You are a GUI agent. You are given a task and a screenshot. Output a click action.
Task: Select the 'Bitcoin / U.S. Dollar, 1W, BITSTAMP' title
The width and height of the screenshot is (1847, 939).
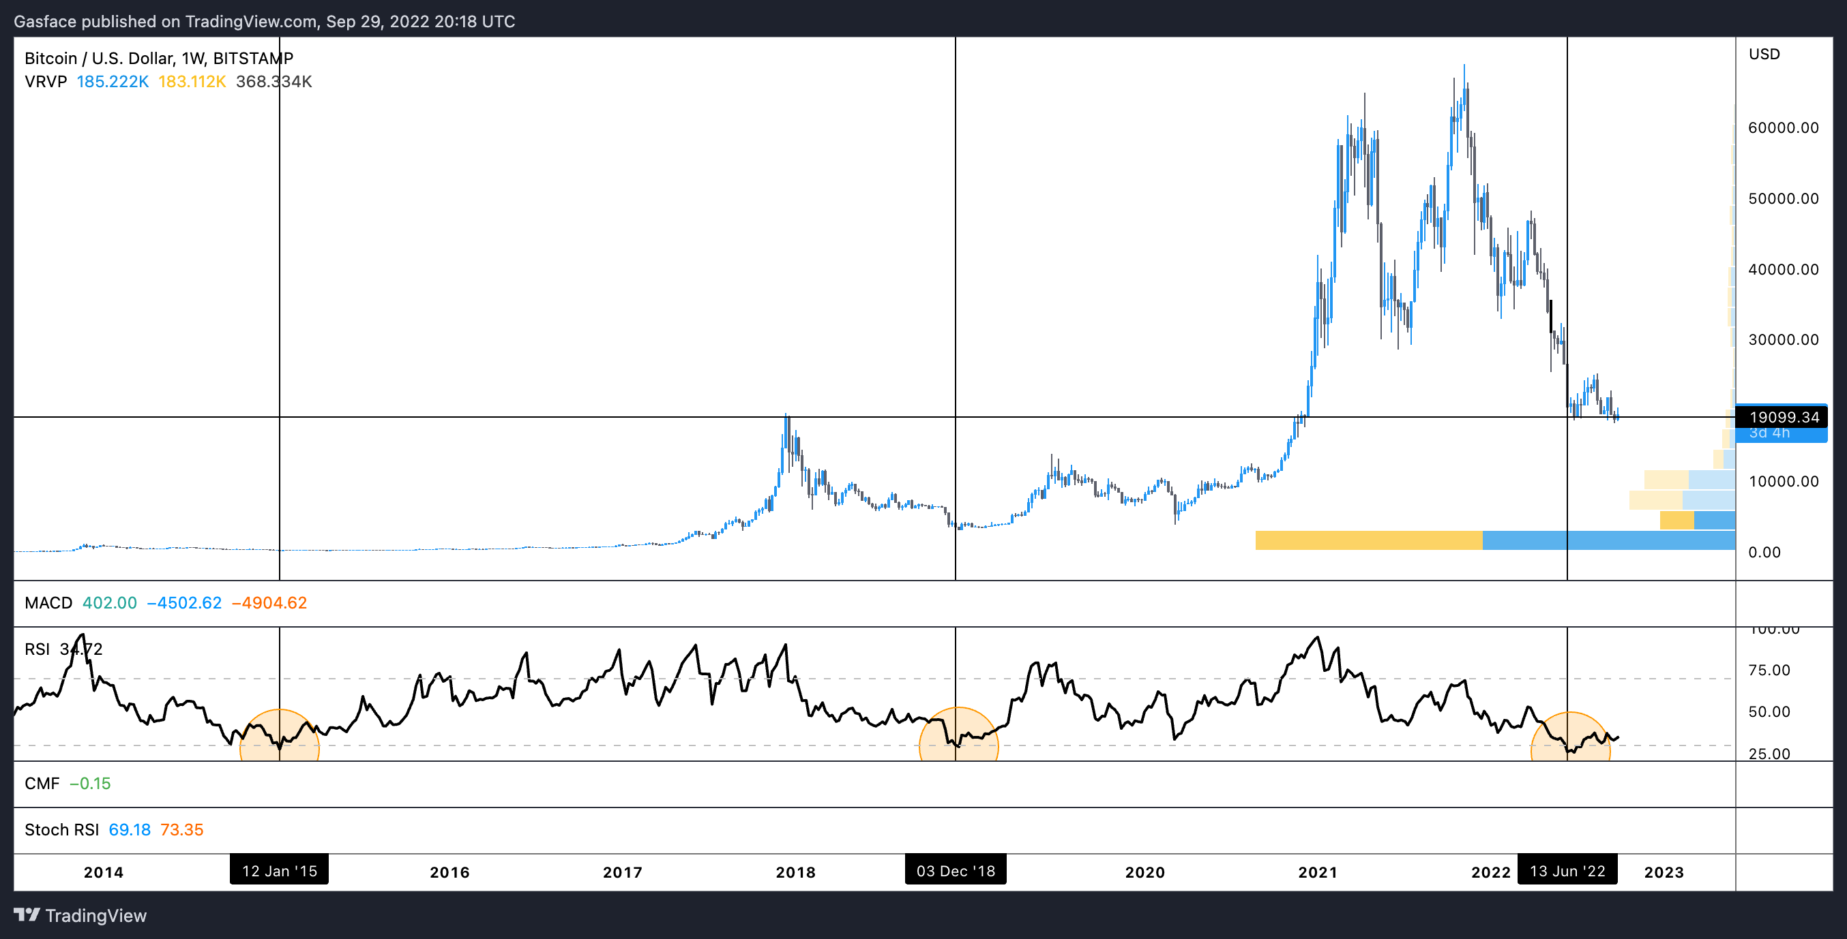pos(158,58)
